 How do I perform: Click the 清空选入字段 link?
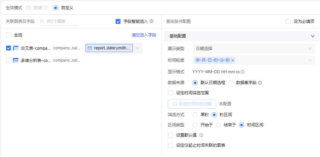[x=144, y=35]
